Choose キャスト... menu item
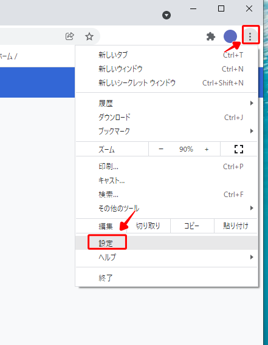 click(167, 181)
